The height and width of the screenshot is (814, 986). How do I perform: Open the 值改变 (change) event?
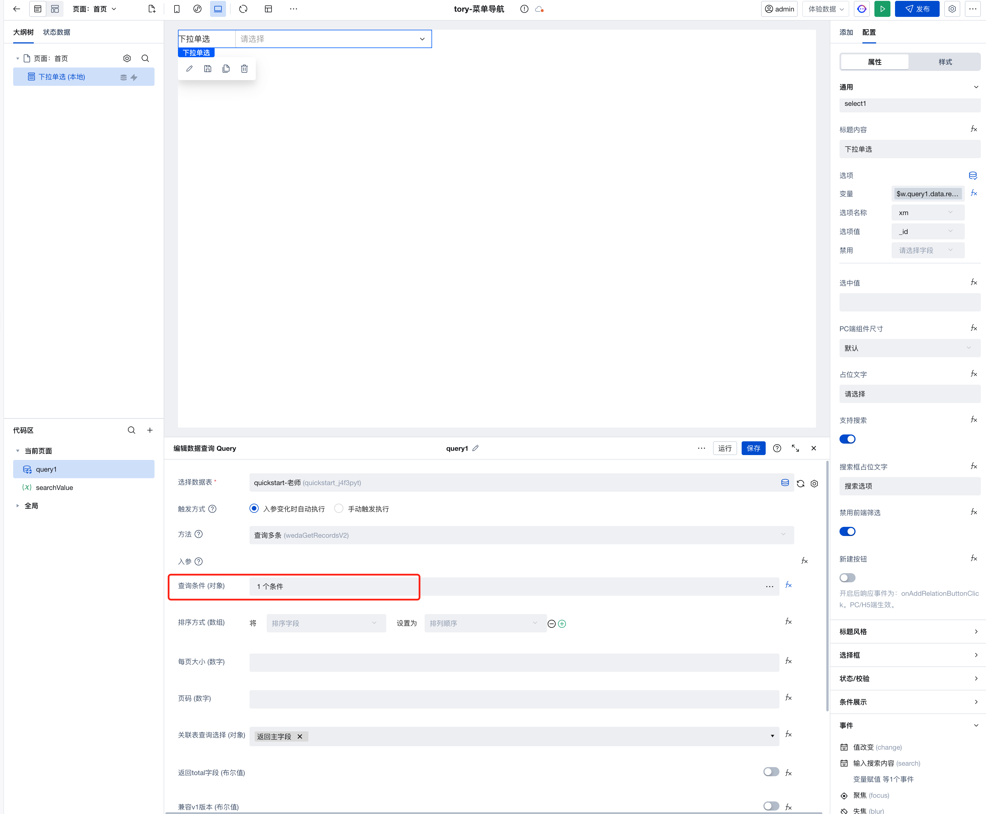pyautogui.click(x=877, y=747)
